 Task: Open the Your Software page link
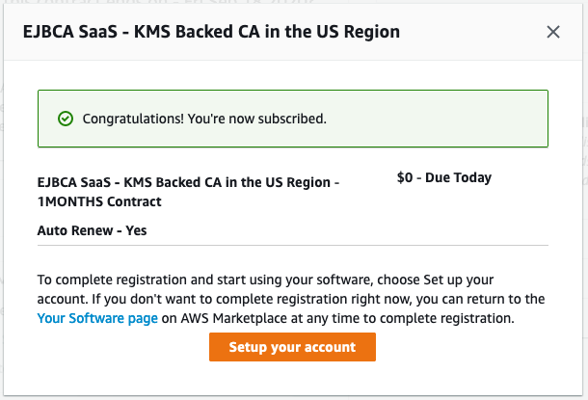(x=97, y=317)
